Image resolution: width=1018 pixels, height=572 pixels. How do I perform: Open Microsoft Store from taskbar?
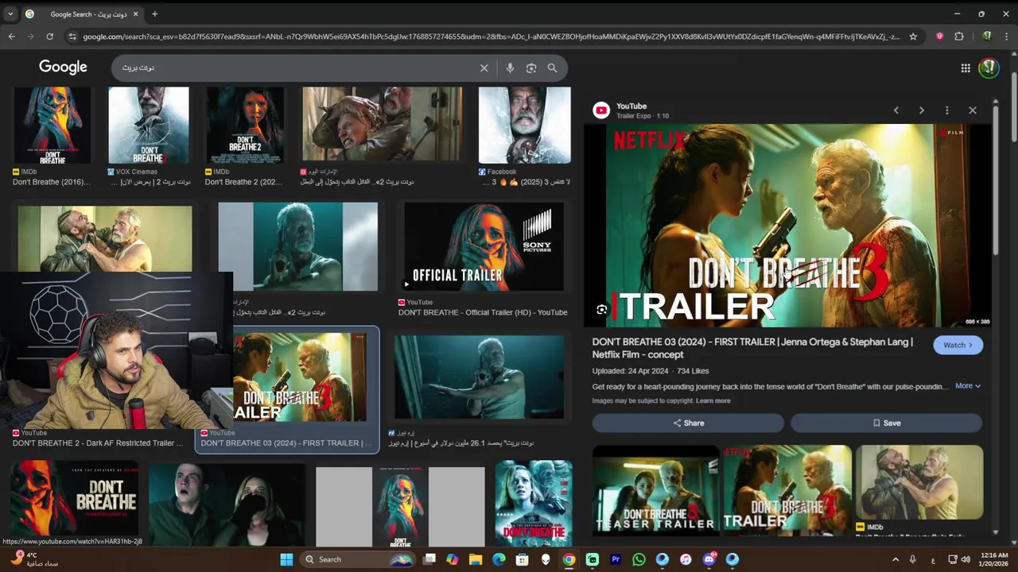[523, 559]
